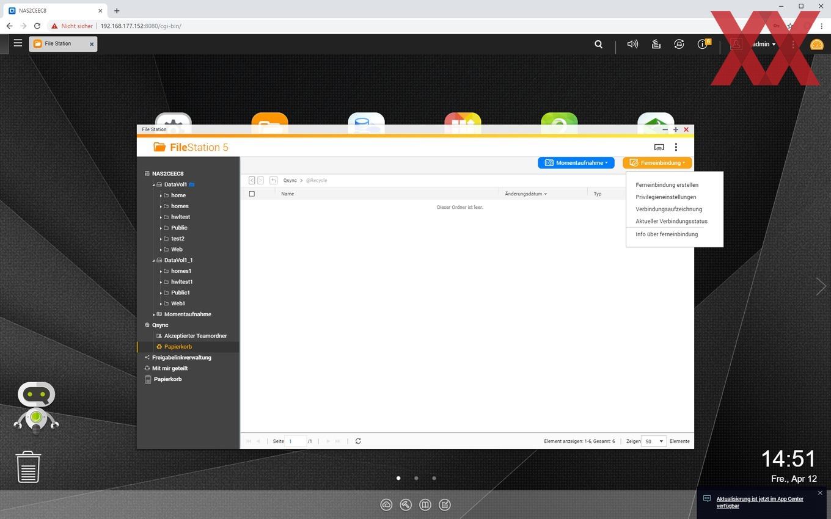Image resolution: width=831 pixels, height=519 pixels.
Task: Close the File Station taskbar tab
Action: point(92,44)
